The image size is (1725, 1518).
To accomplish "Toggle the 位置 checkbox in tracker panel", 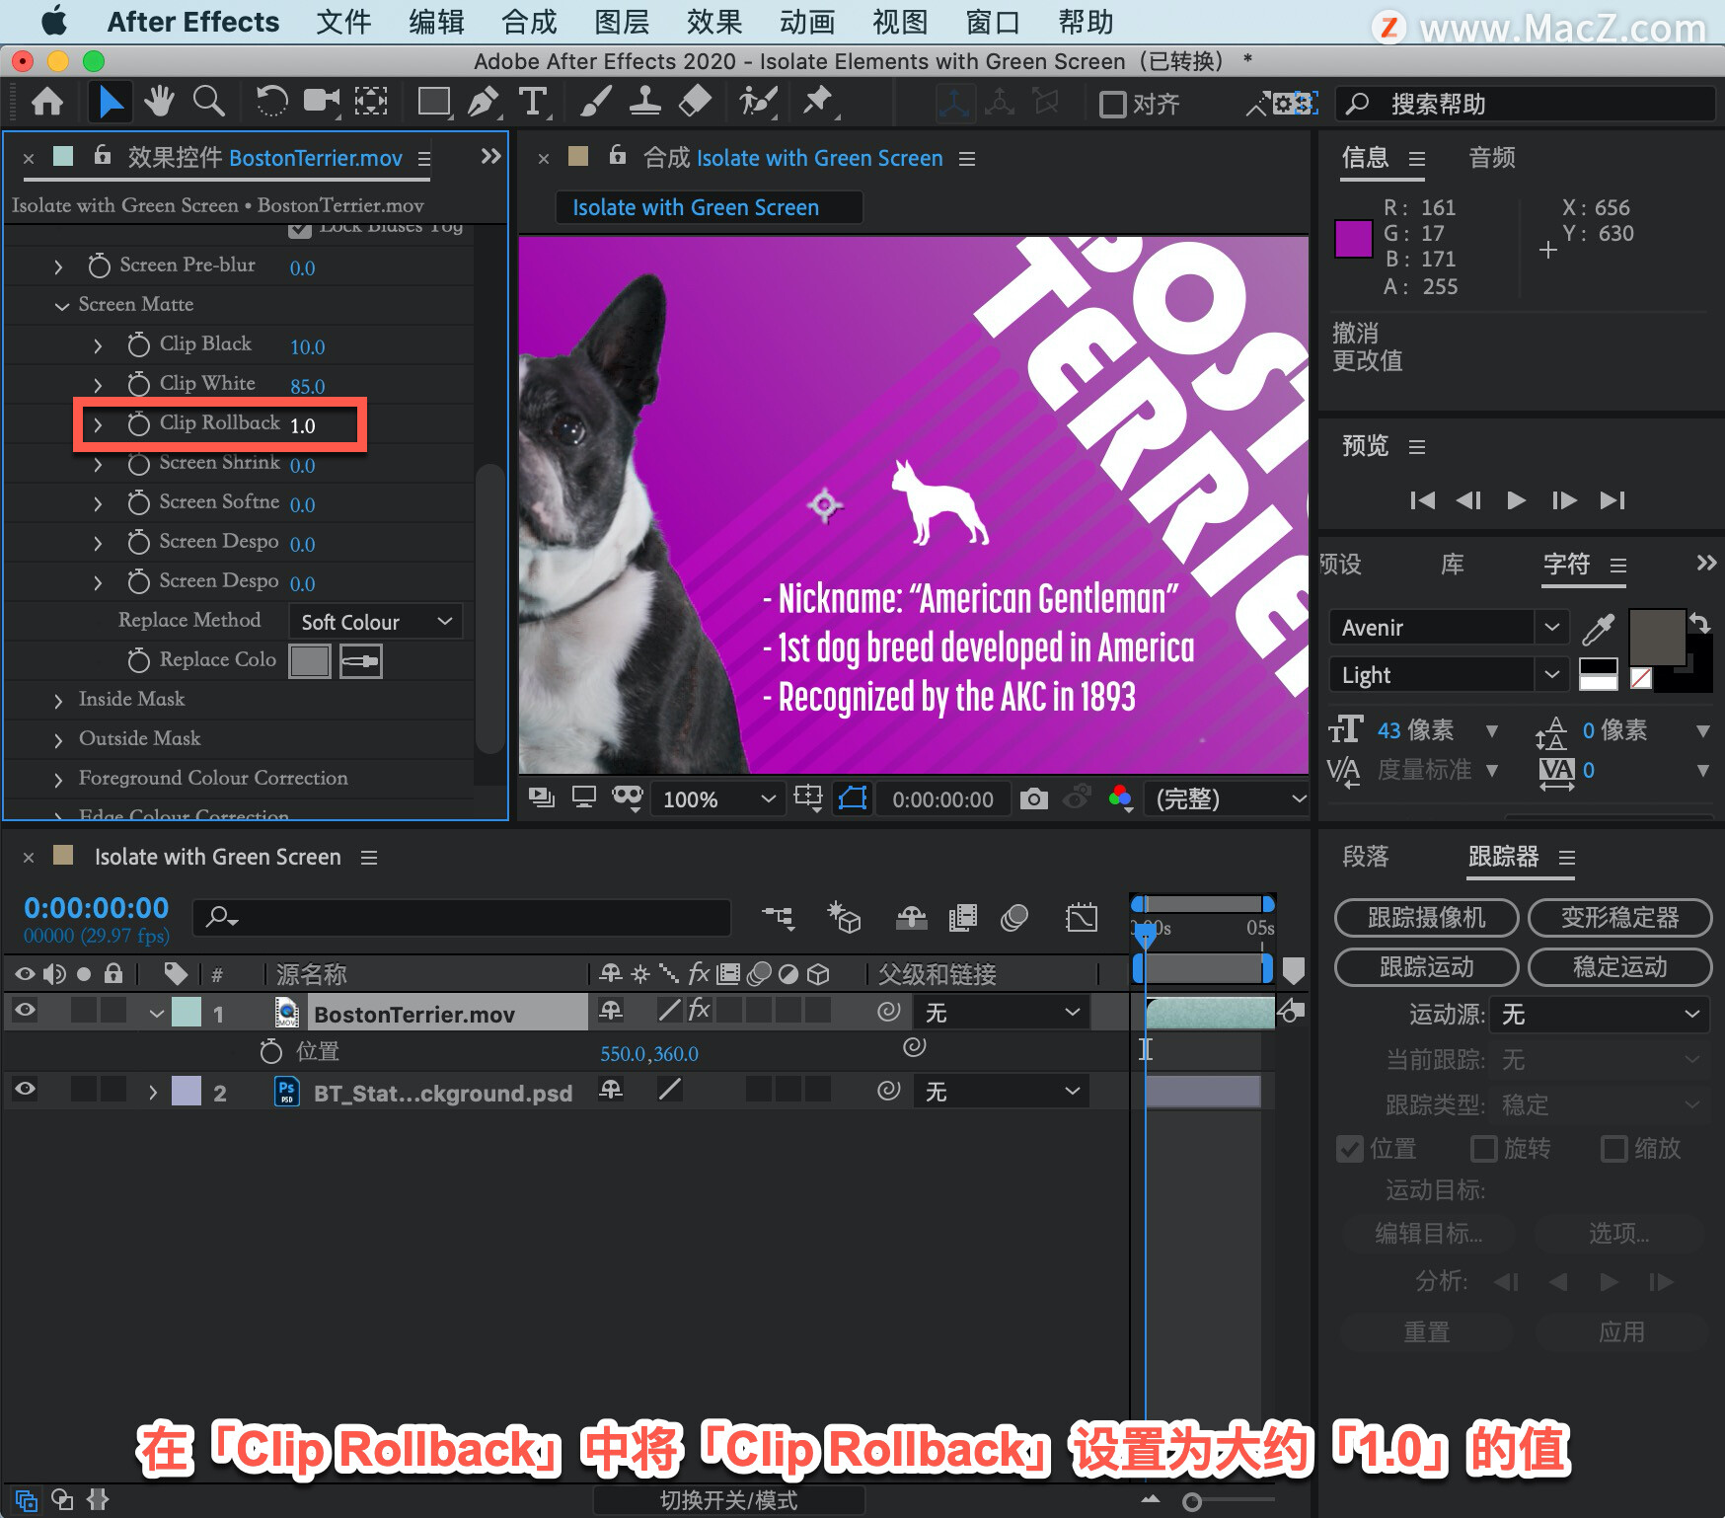I will (1349, 1149).
